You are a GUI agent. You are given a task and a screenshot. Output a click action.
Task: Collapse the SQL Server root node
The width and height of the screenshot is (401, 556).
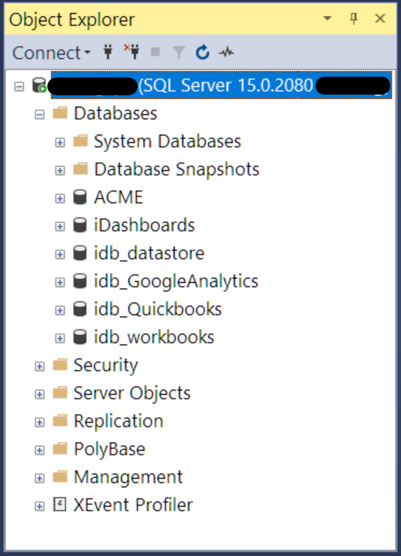coord(19,87)
